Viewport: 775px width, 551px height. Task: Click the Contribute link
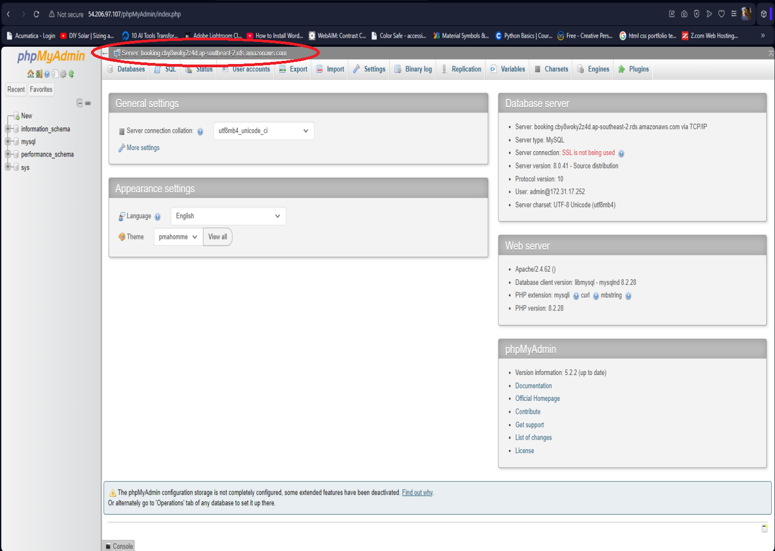(528, 412)
